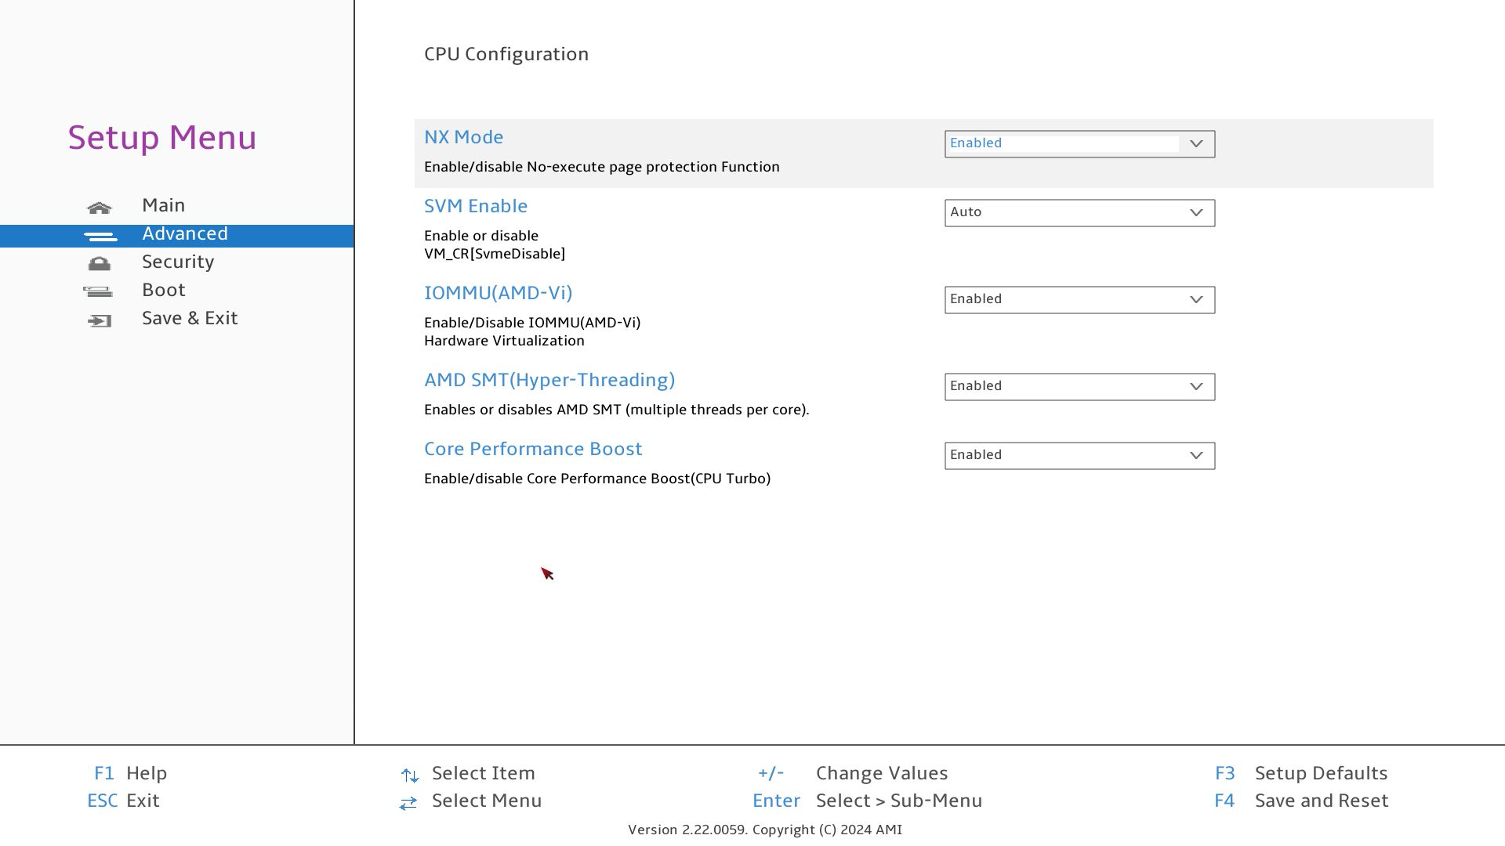Click the NX Mode dropdown chevron
1505x846 pixels.
pyautogui.click(x=1195, y=144)
